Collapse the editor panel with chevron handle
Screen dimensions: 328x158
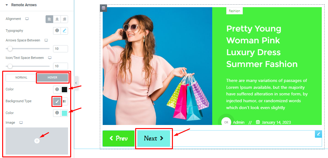click(76, 83)
